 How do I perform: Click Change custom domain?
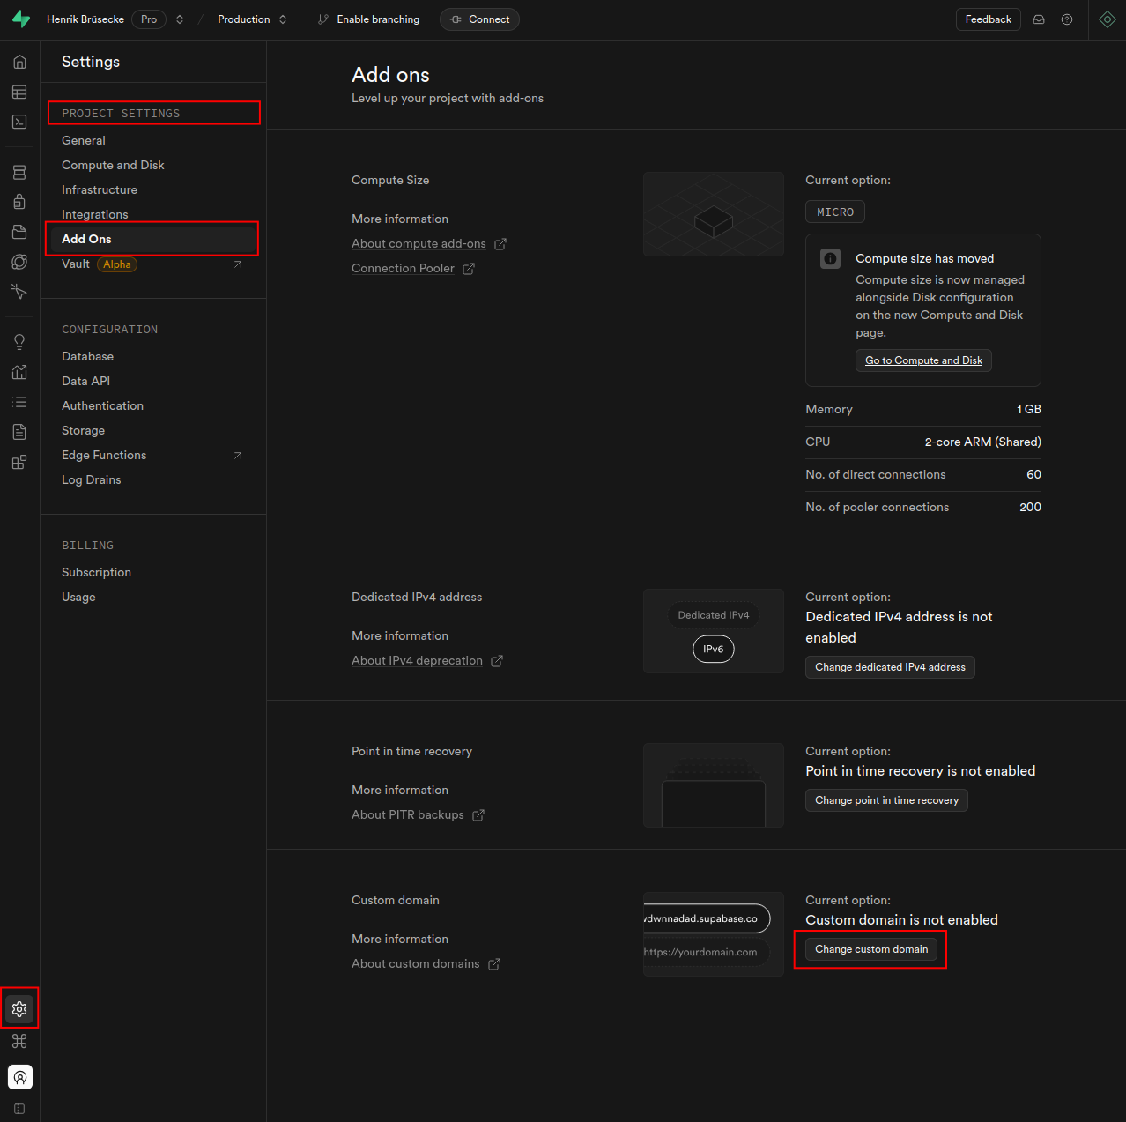click(871, 949)
